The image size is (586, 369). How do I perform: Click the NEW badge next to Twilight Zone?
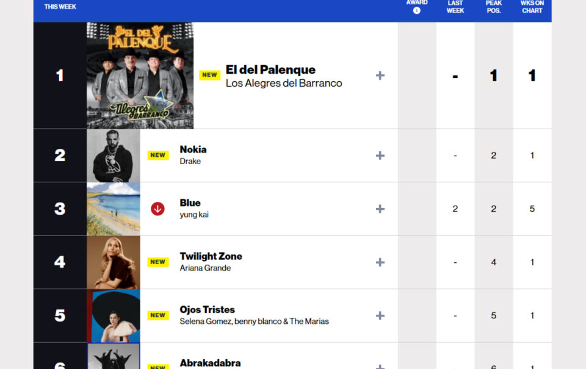click(157, 262)
